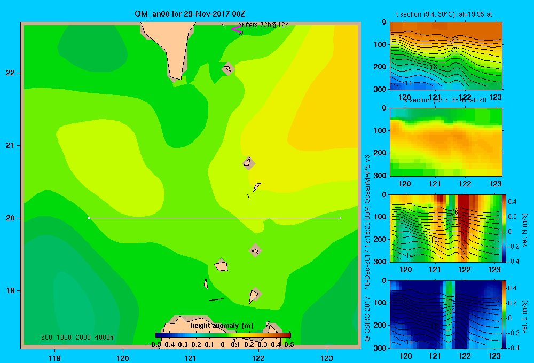Click the plot title OM_an00 for 29-Nov-2017 00Z

click(x=190, y=14)
